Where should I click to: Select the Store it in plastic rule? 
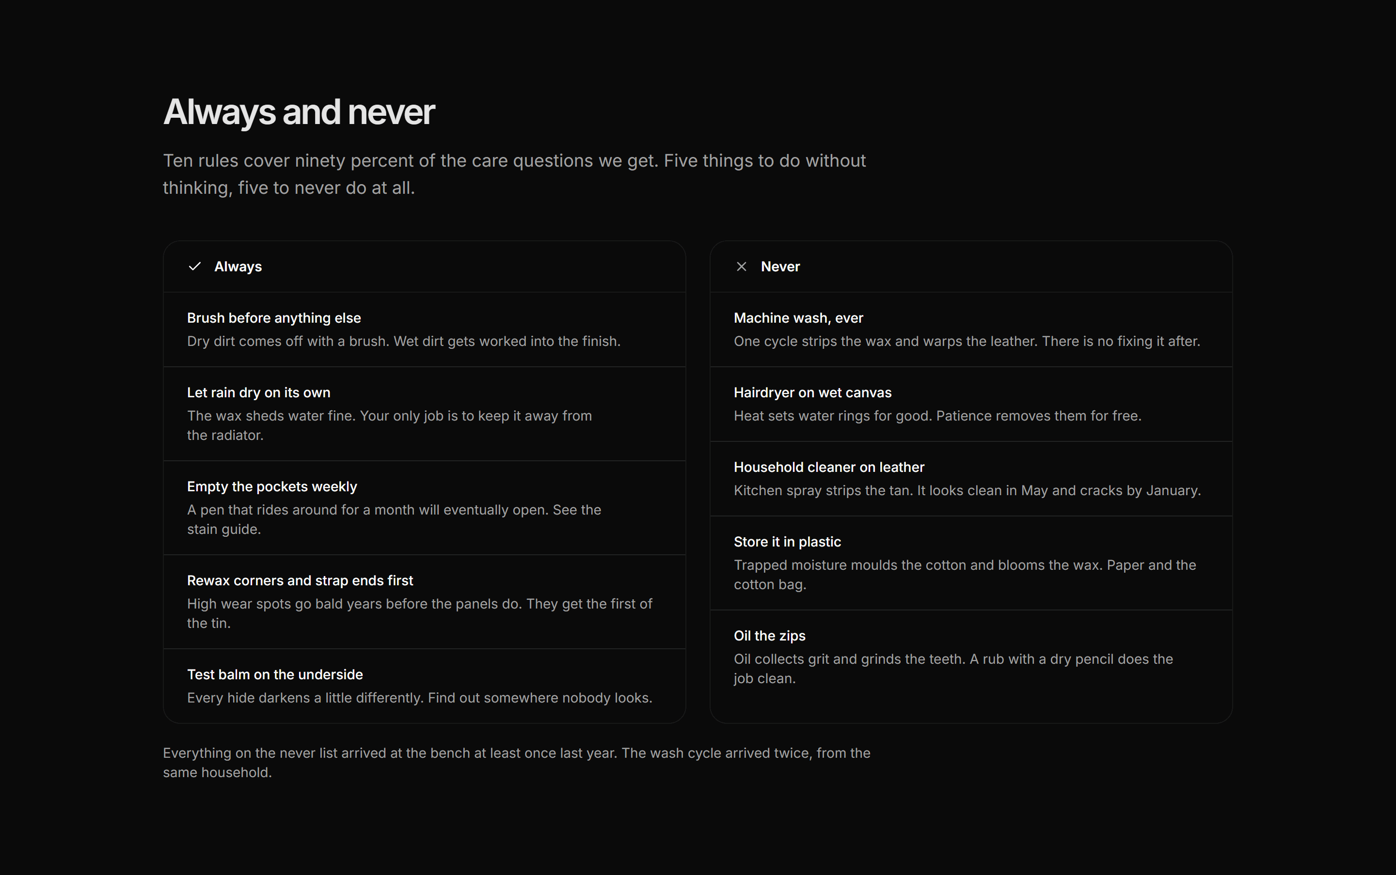click(x=971, y=563)
